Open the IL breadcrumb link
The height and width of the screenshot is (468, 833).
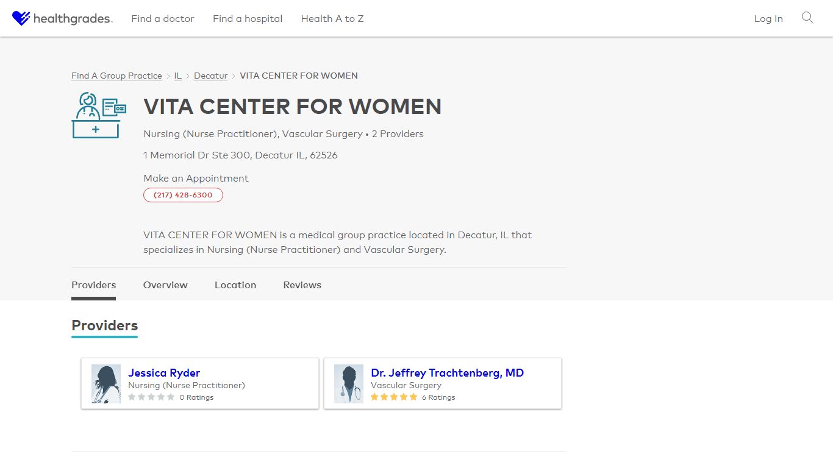point(178,76)
